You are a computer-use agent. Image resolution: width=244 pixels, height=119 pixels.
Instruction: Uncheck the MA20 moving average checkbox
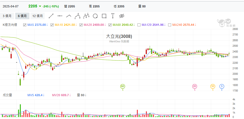click(81, 25)
